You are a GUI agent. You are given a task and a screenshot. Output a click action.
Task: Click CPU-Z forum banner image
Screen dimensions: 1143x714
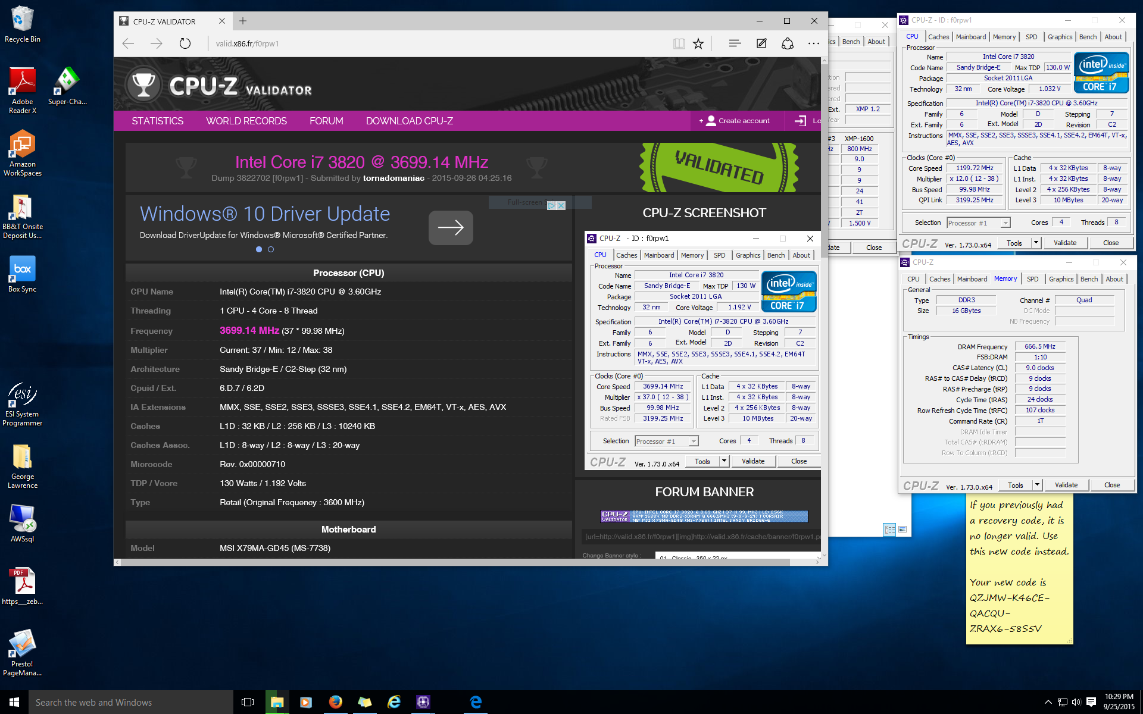pyautogui.click(x=704, y=516)
